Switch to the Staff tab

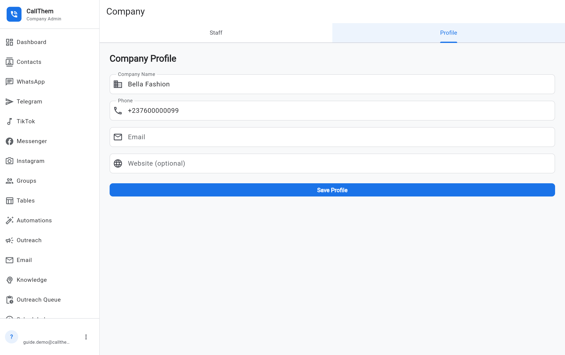[216, 33]
